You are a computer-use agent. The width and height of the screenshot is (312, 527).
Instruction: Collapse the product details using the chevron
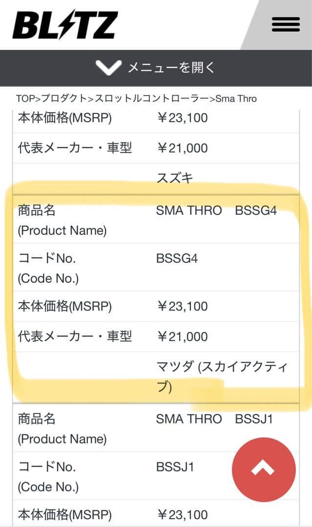[108, 68]
